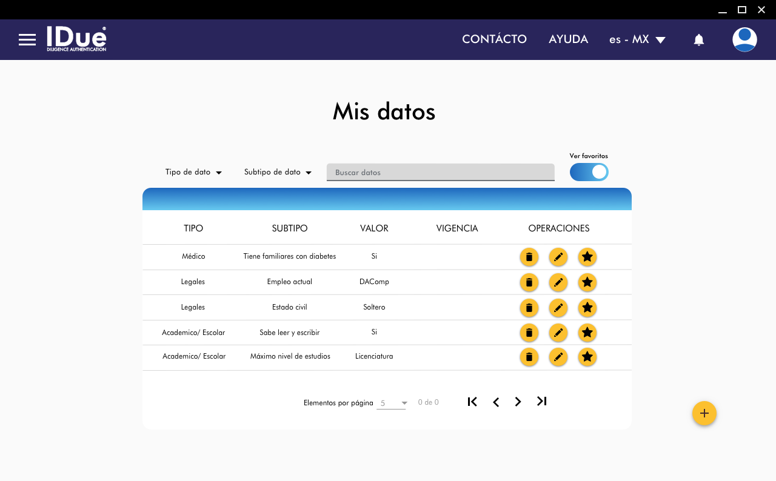Open the hamburger navigation menu
Screen dimensions: 776x481
[x=27, y=40]
